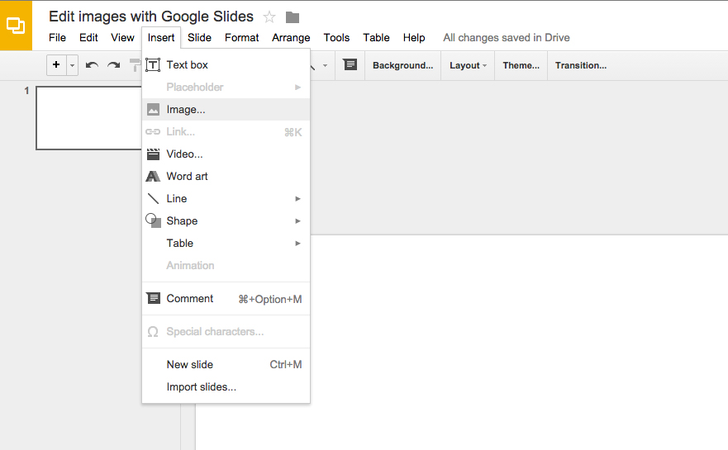Open the new slide layout dropdown arrow
The image size is (728, 450).
[x=73, y=65]
